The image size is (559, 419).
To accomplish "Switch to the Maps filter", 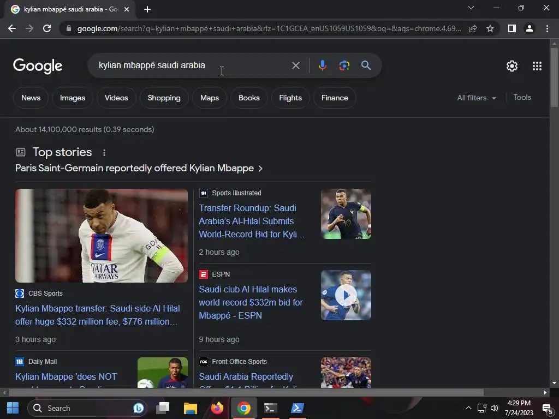I will pyautogui.click(x=210, y=98).
